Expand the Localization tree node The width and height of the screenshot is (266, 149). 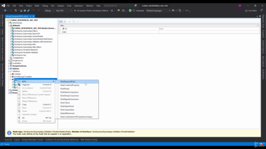pyautogui.click(x=9, y=63)
